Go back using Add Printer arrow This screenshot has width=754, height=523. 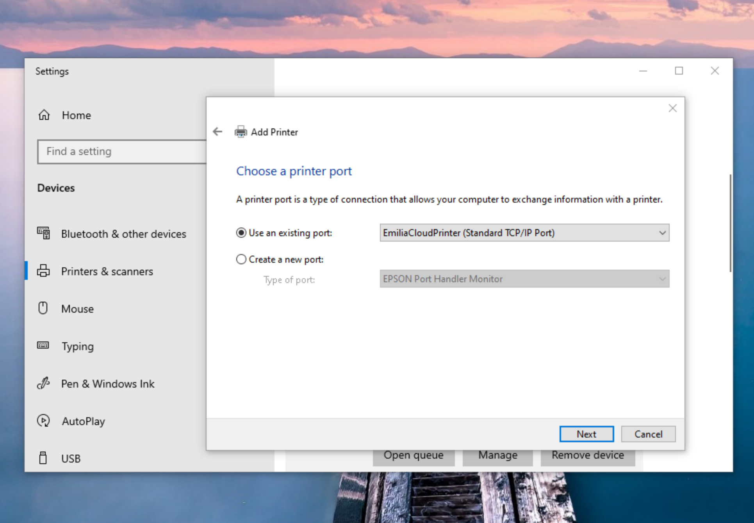tap(217, 132)
